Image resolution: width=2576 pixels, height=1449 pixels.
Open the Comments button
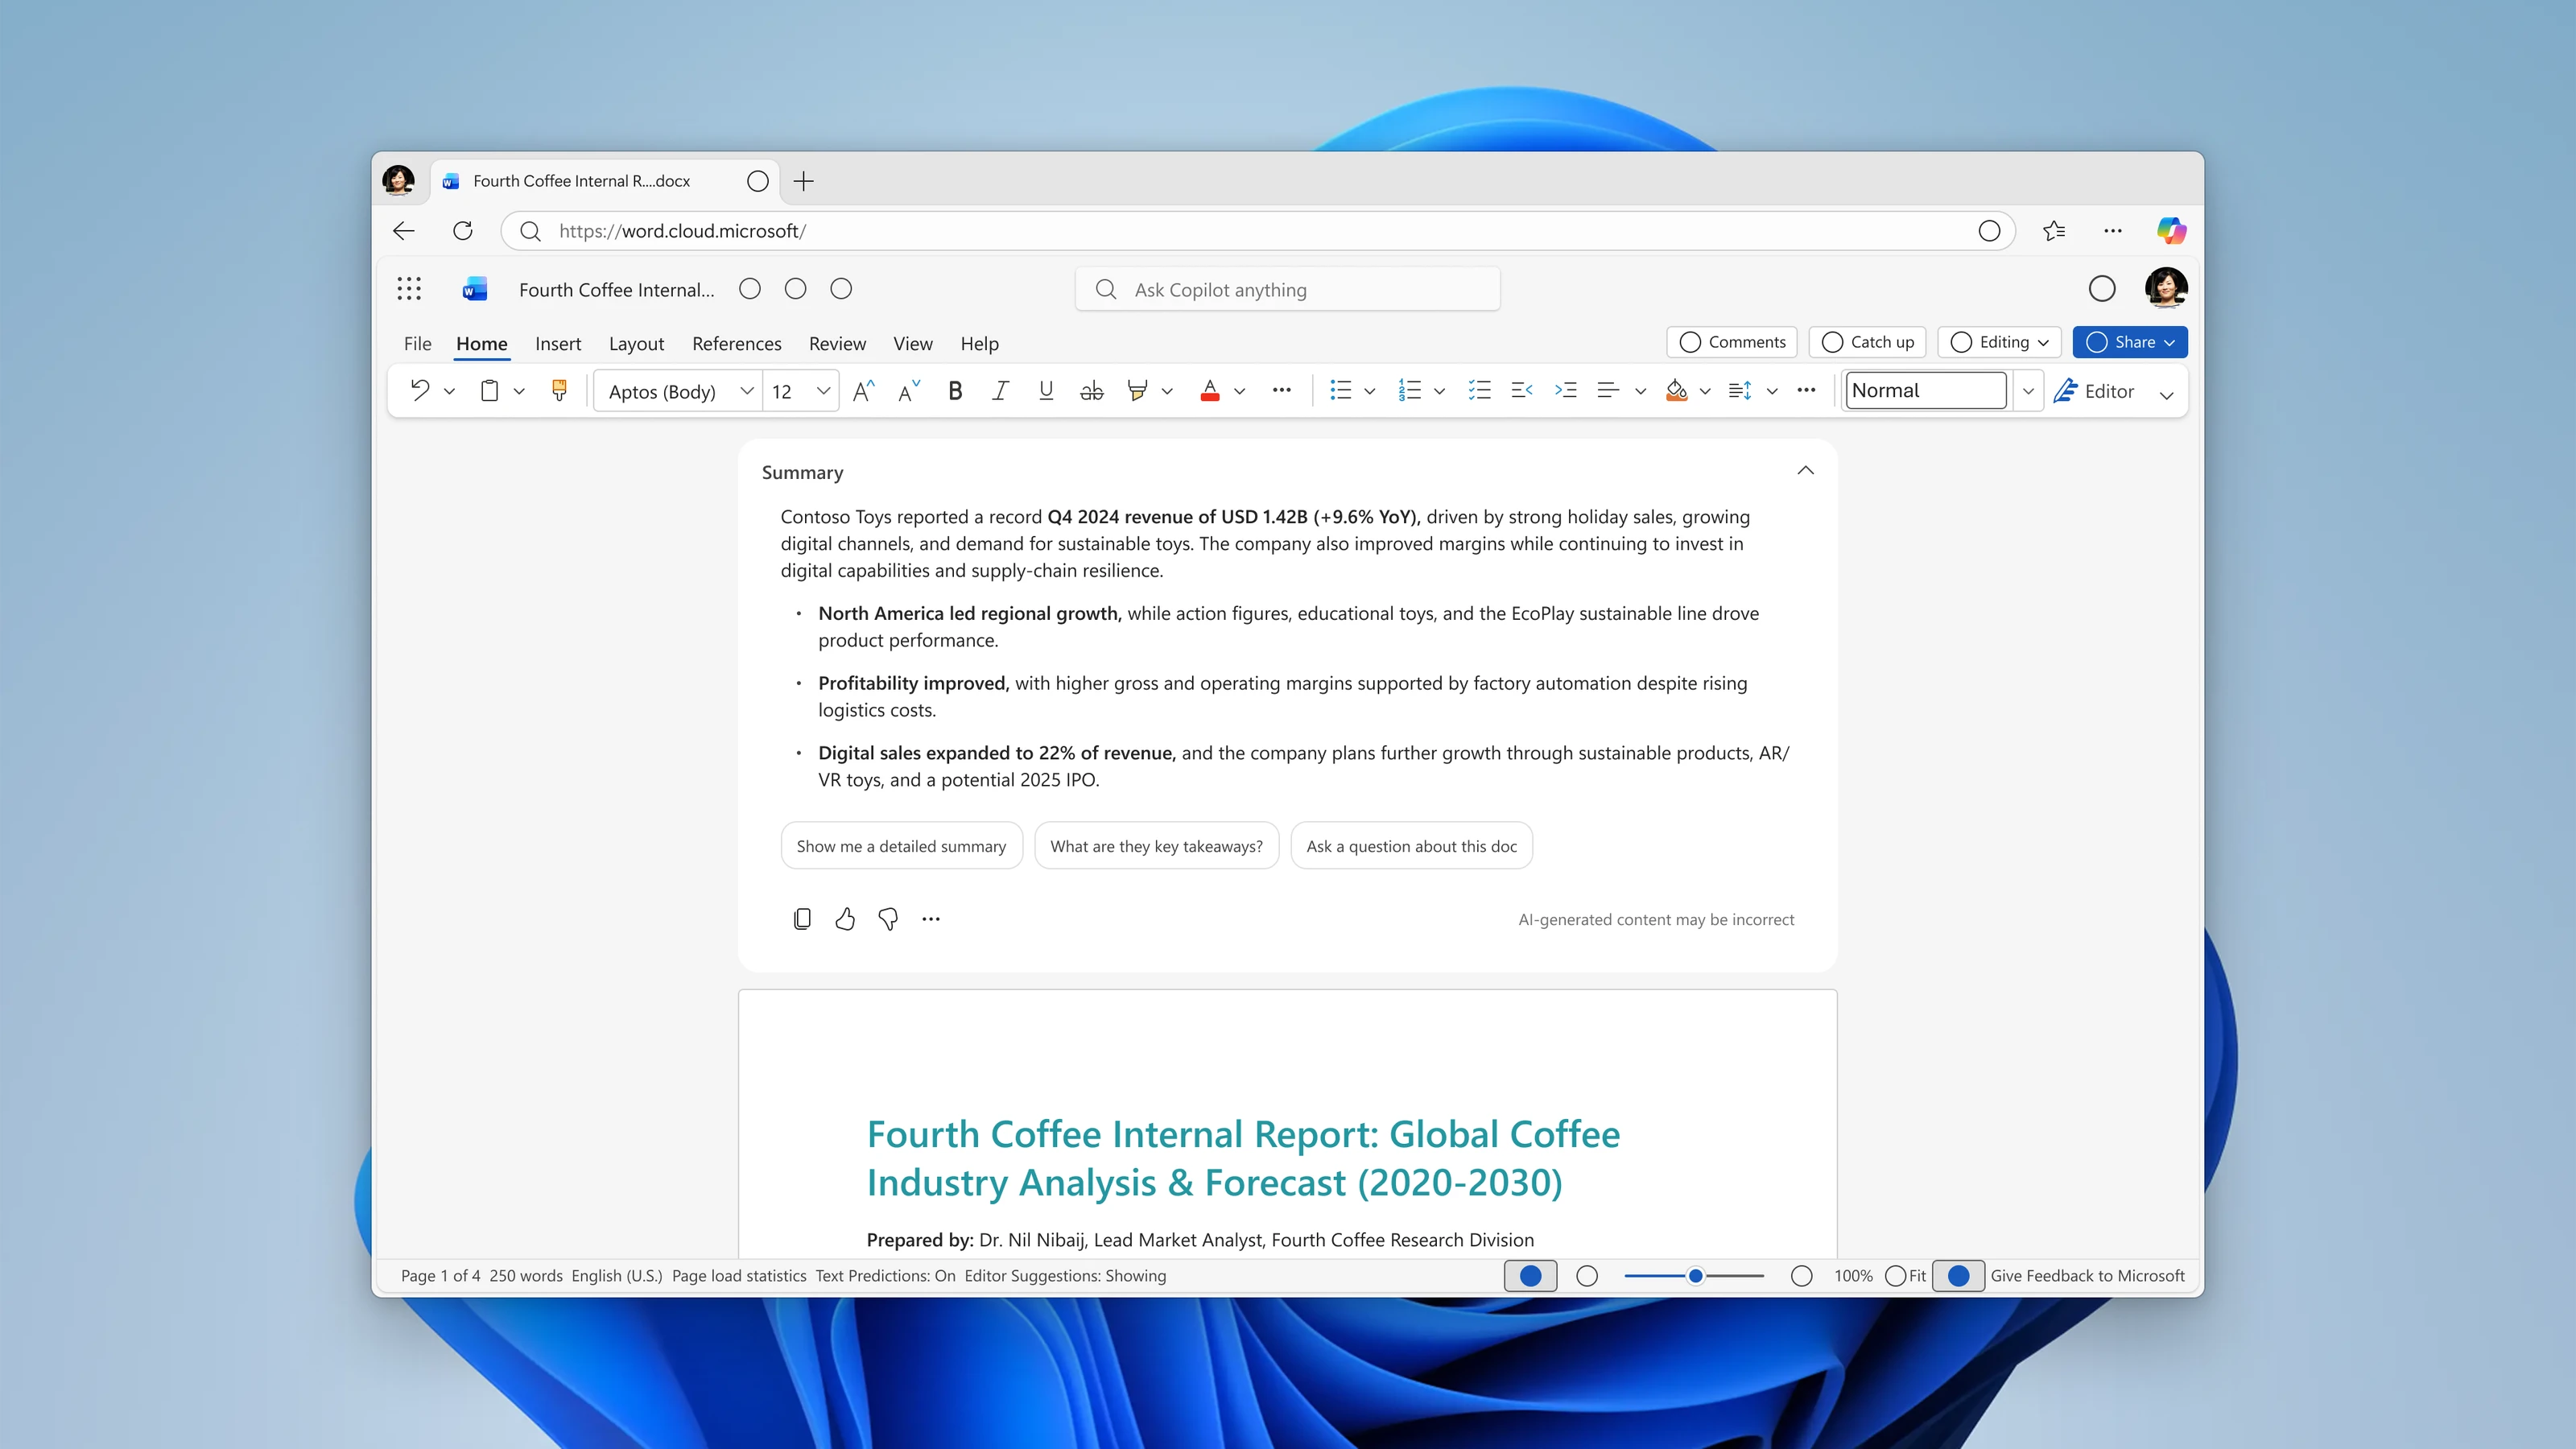pos(1732,342)
